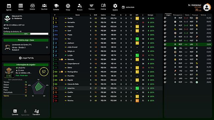
Task: Click the Energia column header
Action: point(151,15)
